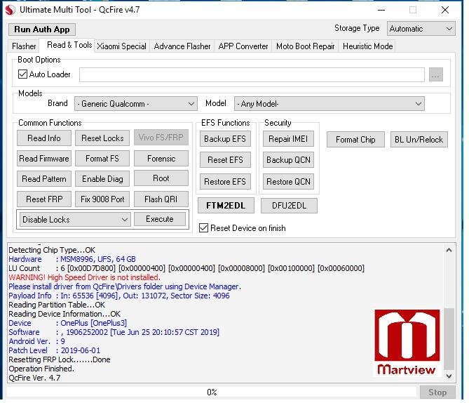Click the log scrollbar thumb
Viewport: 469px width, 403px height.
(x=449, y=339)
